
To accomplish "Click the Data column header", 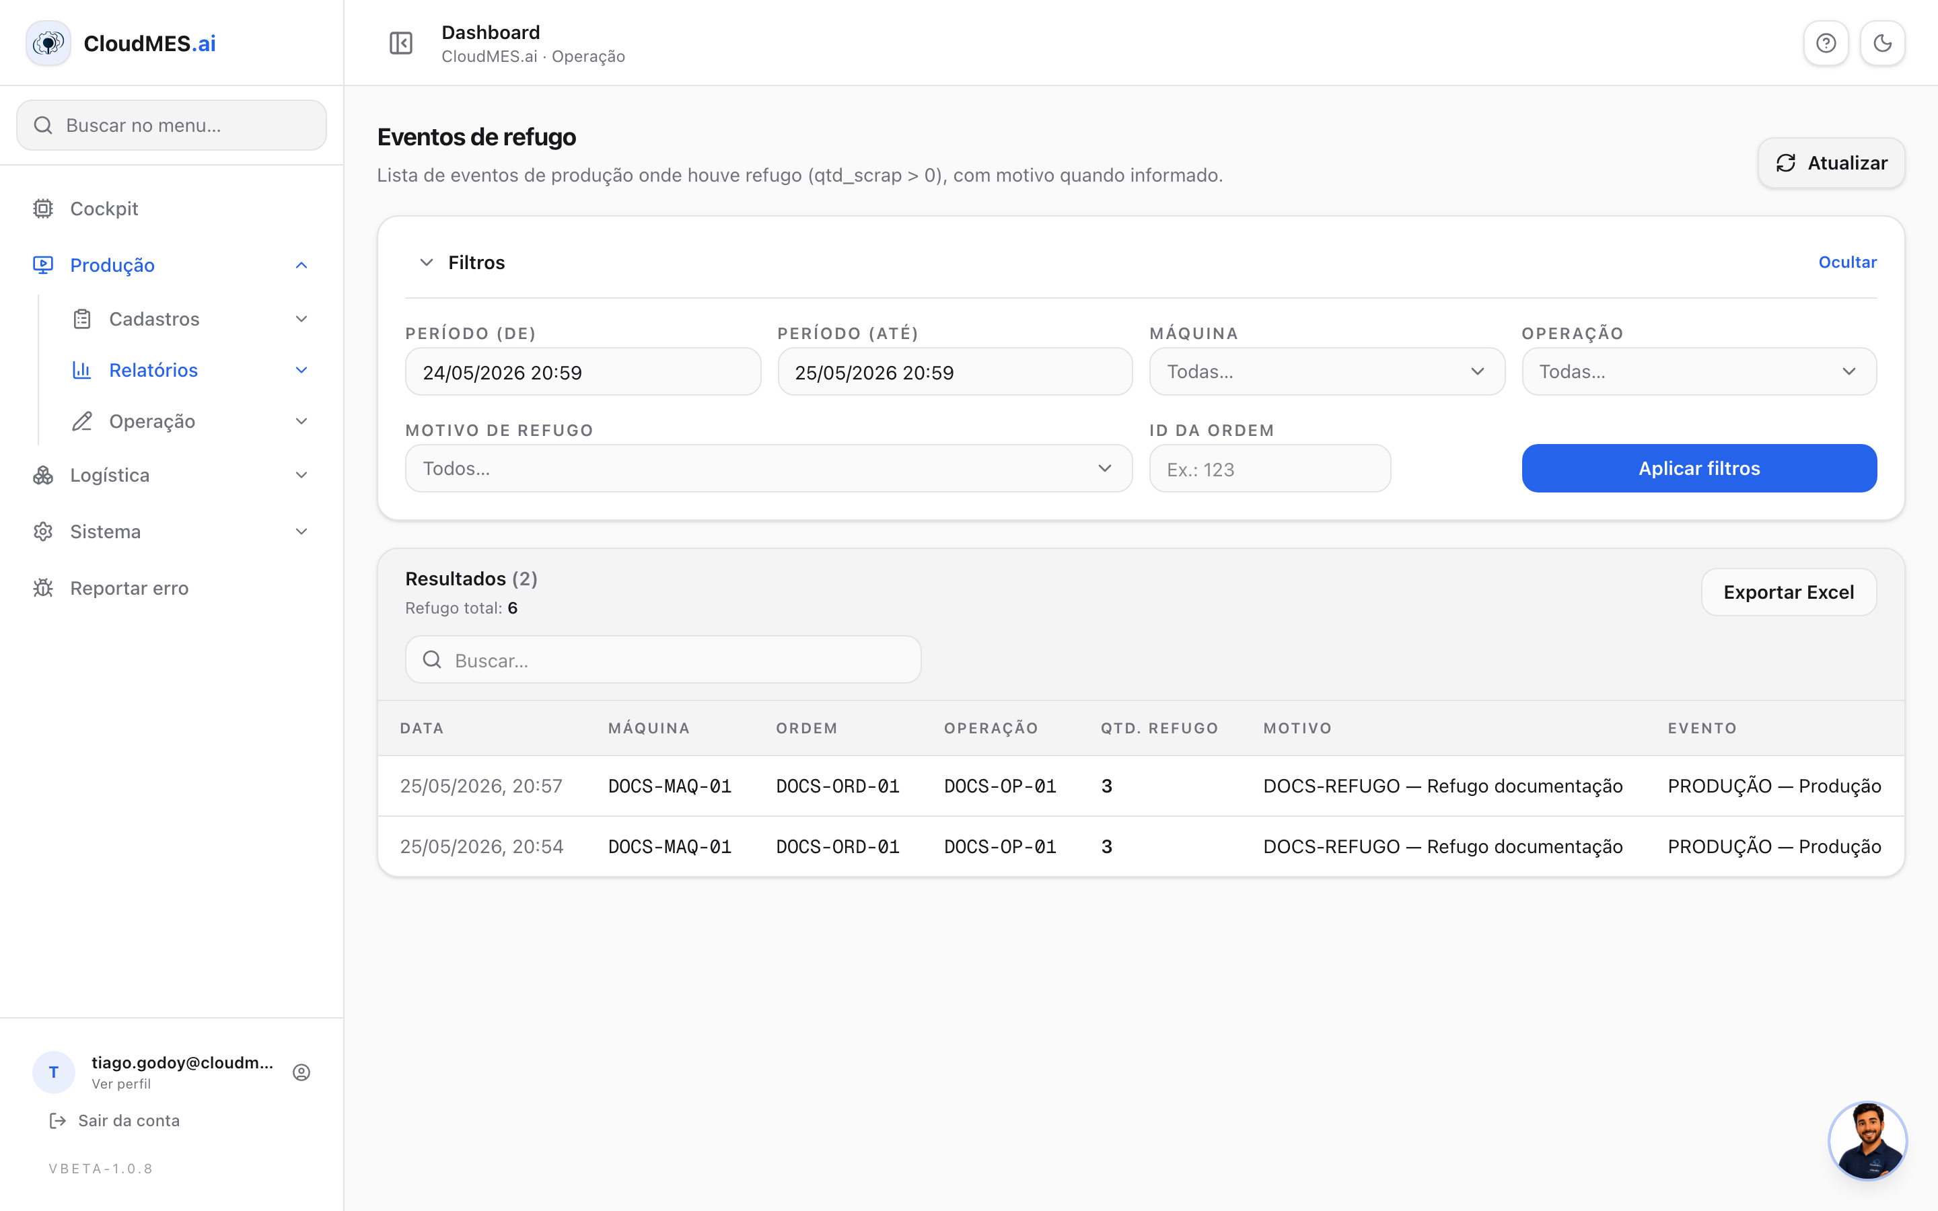I will point(422,728).
